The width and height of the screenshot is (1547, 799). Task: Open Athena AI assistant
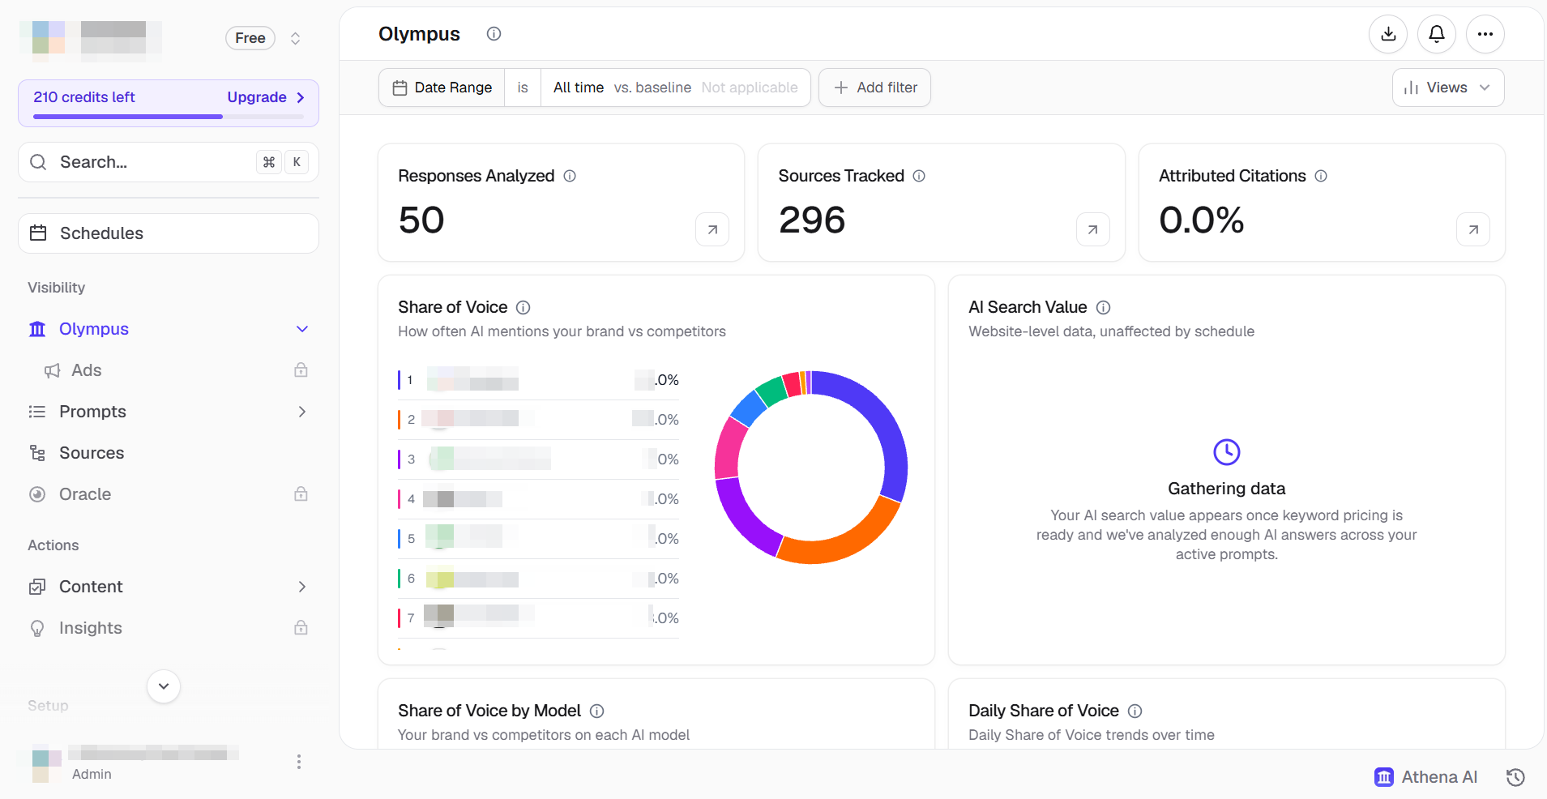click(x=1426, y=777)
